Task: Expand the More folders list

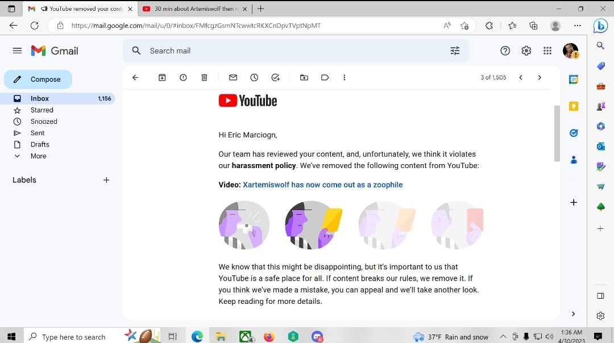Action: pyautogui.click(x=39, y=156)
